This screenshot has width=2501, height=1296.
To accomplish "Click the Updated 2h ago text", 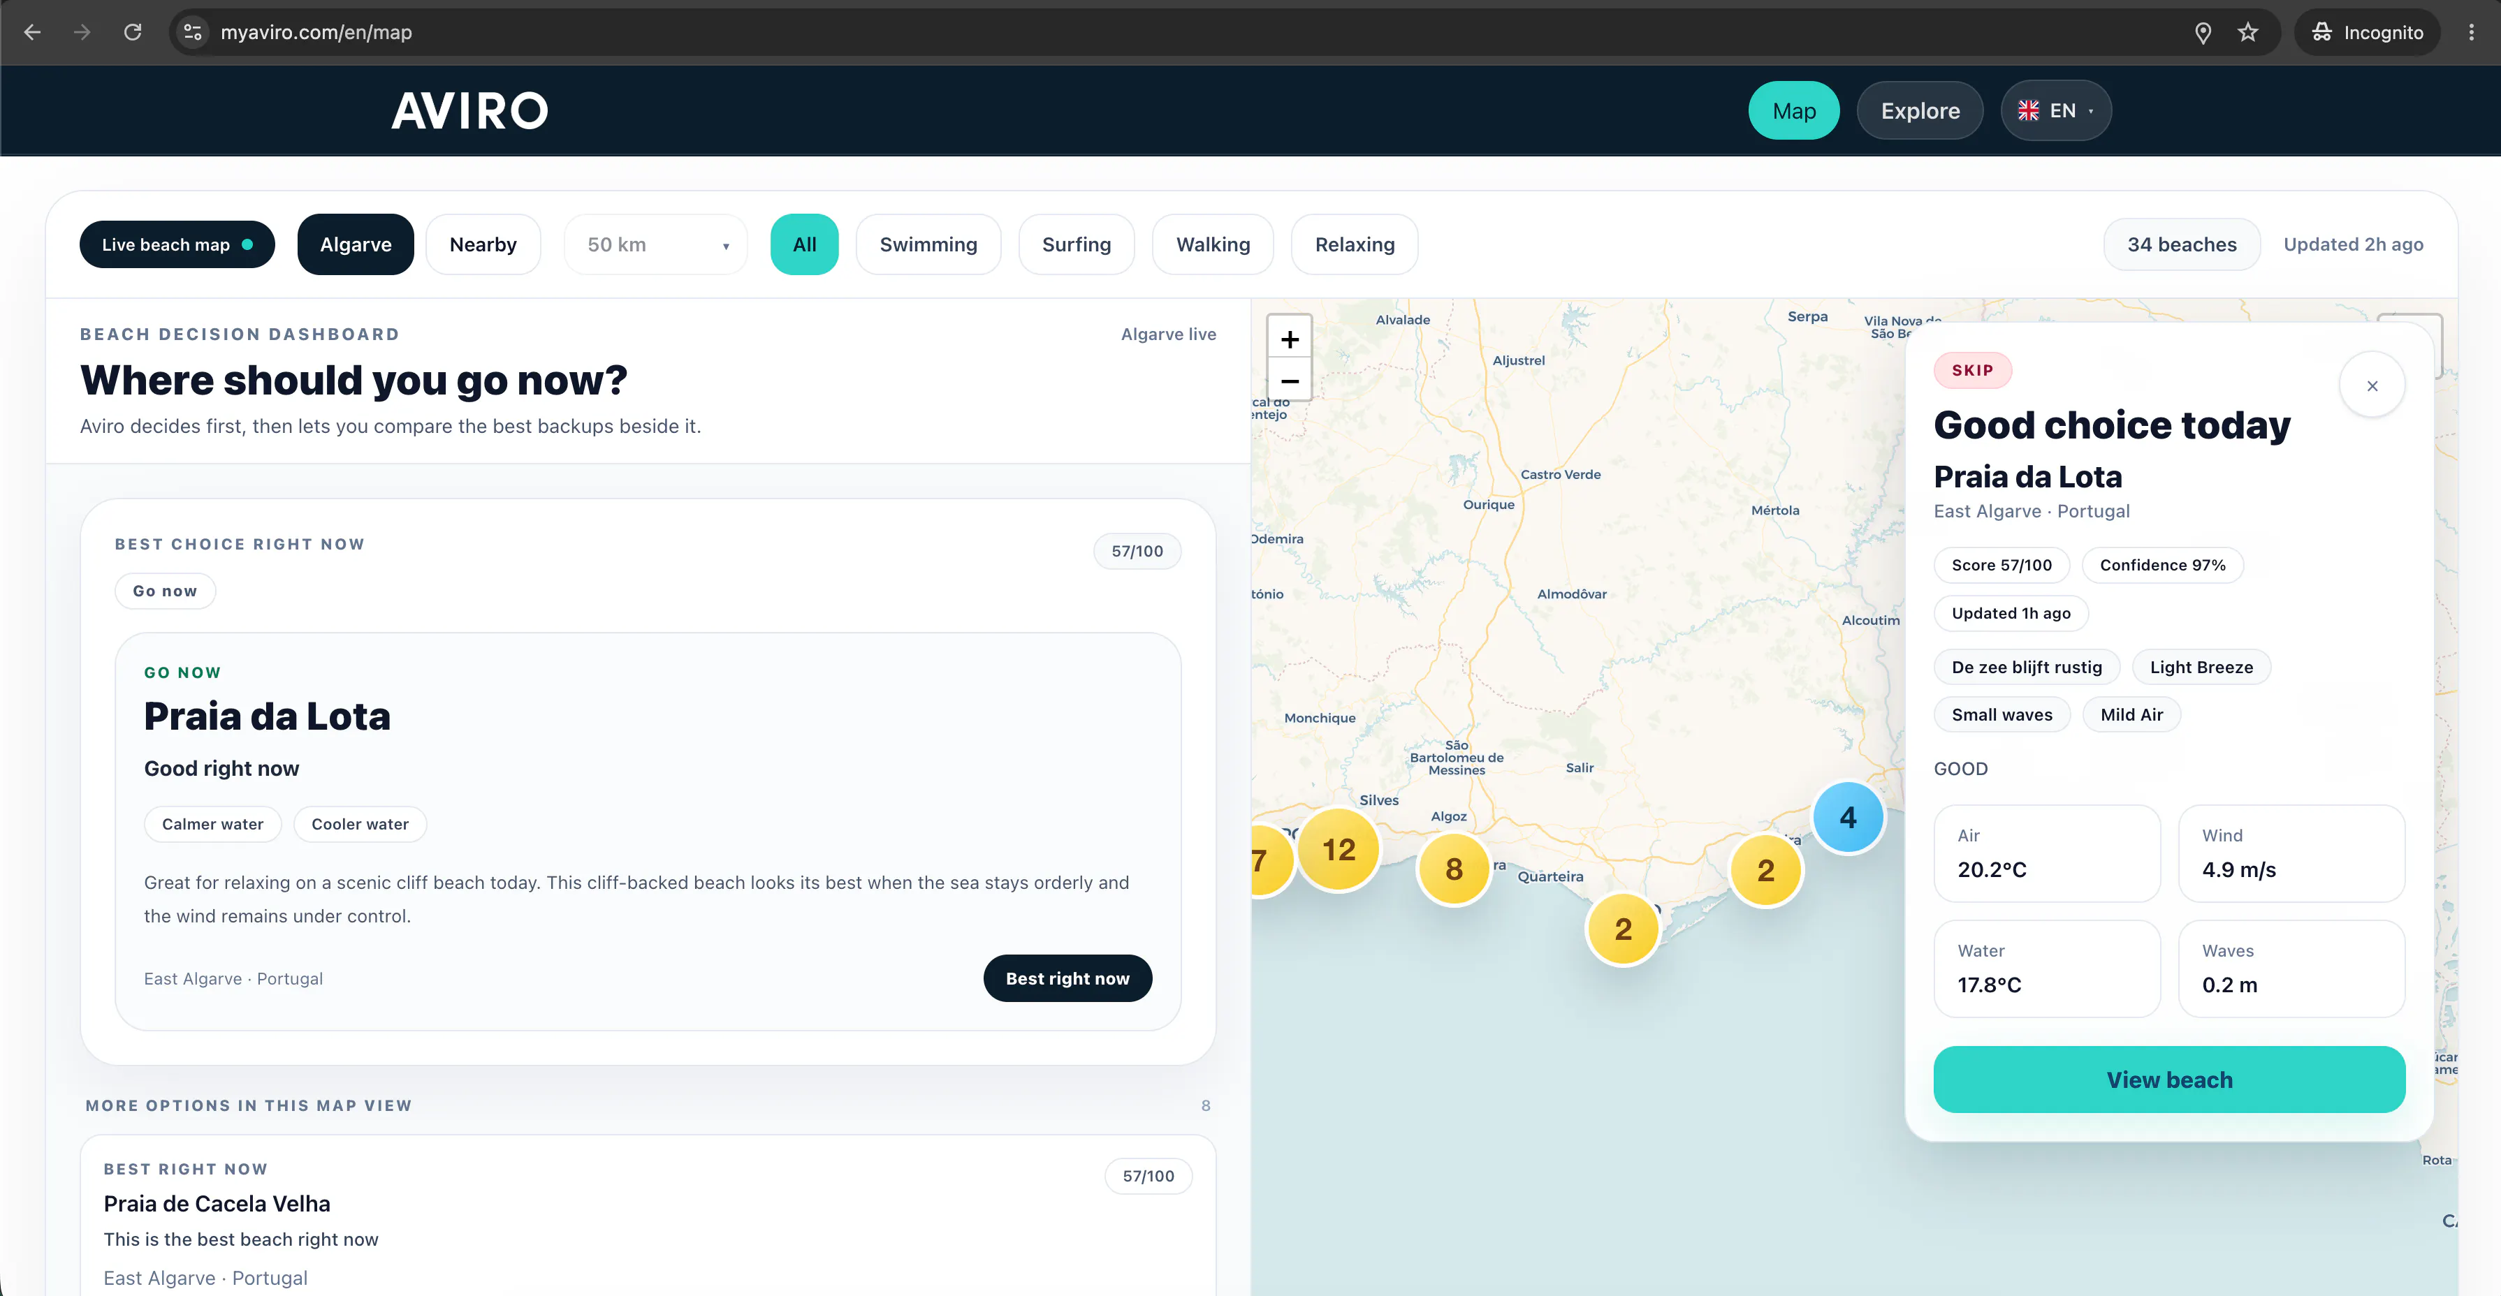I will tap(2352, 244).
